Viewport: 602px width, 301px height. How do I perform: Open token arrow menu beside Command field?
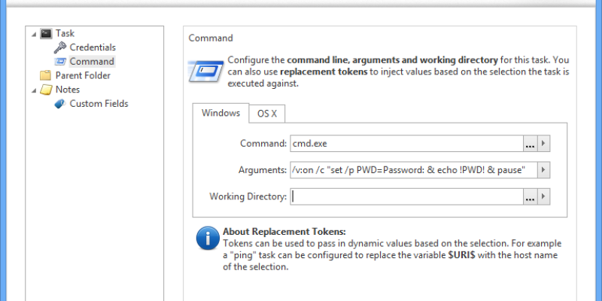[544, 144]
